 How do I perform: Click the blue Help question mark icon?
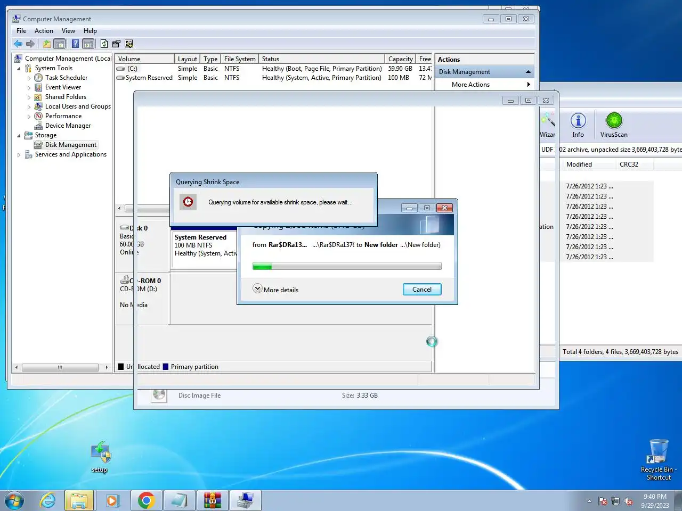tap(75, 44)
